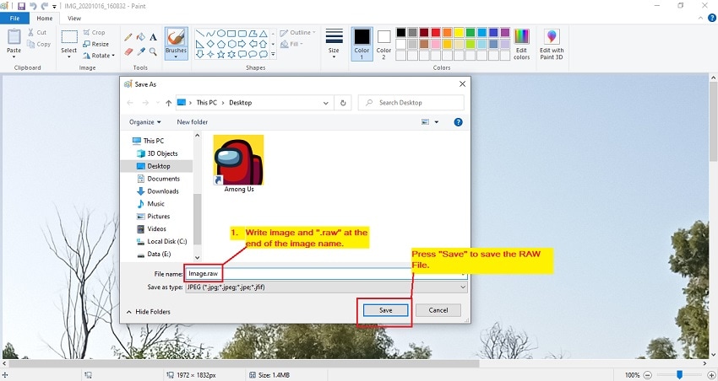Pick the black color swatch
This screenshot has width=718, height=381.
pyautogui.click(x=401, y=32)
